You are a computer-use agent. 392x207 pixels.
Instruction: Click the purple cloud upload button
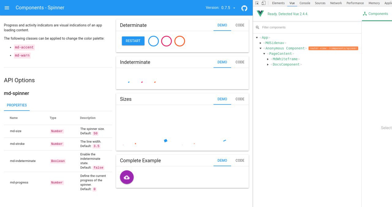point(127,177)
